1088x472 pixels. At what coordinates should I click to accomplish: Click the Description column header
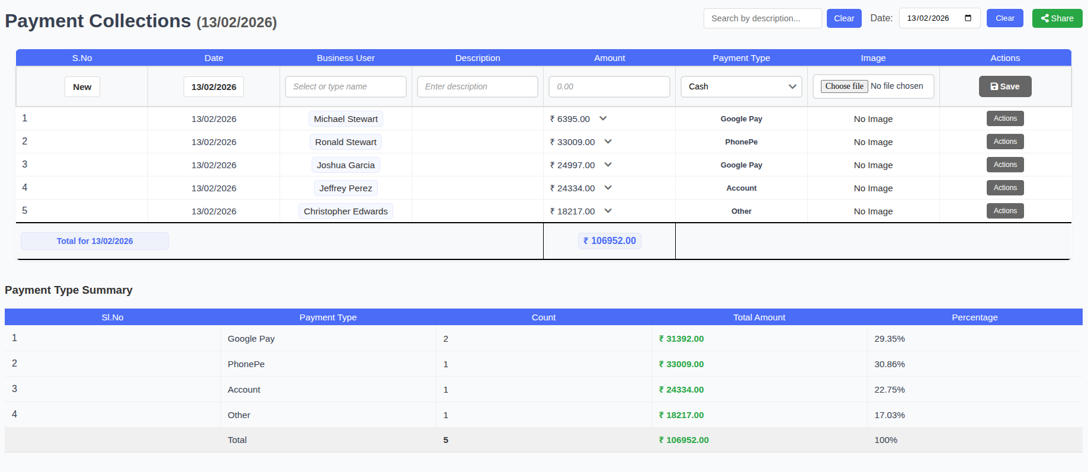click(x=477, y=58)
